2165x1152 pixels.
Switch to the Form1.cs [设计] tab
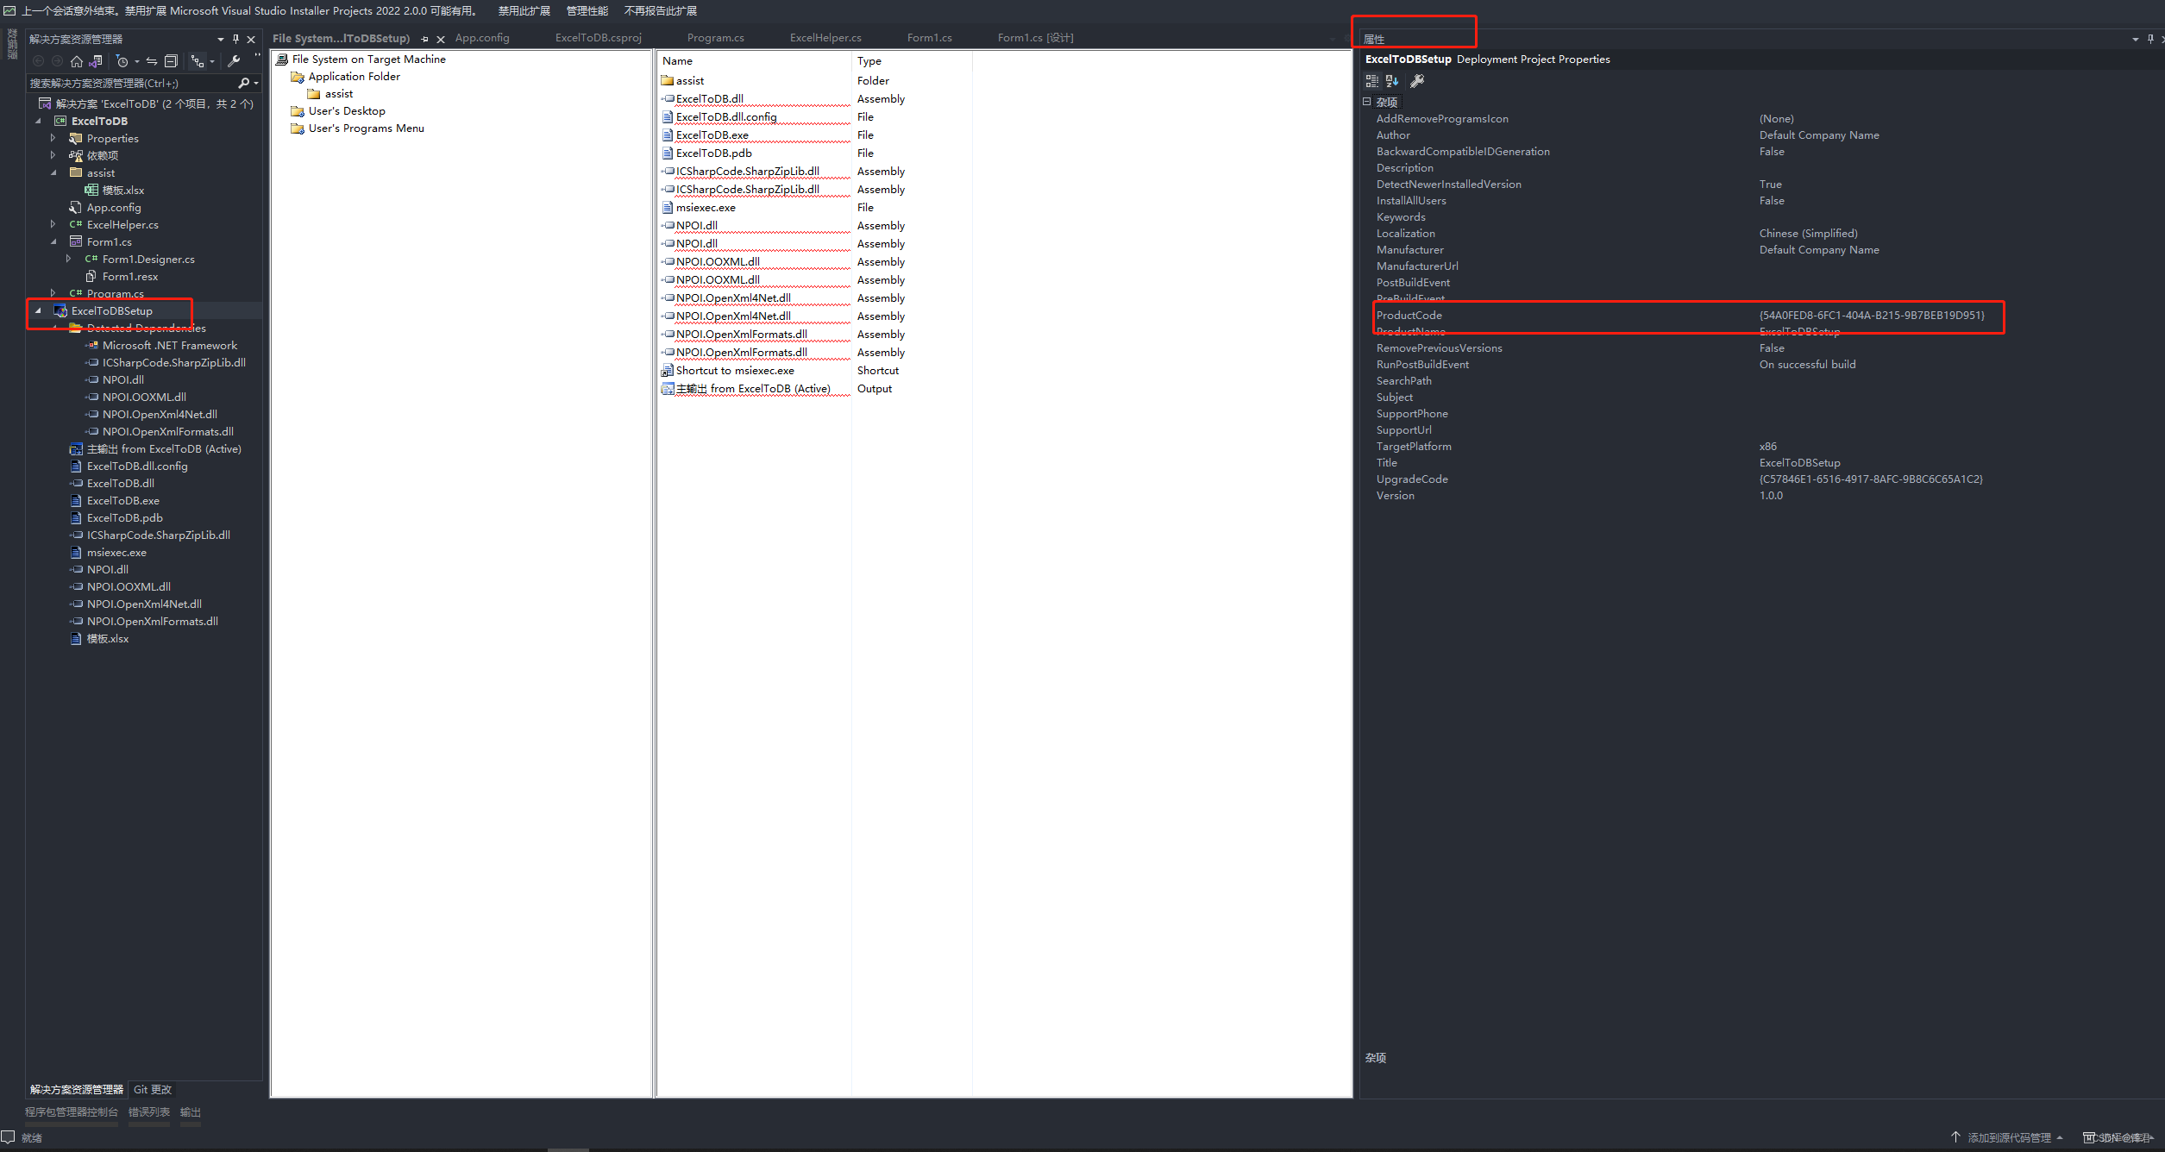1036,38
